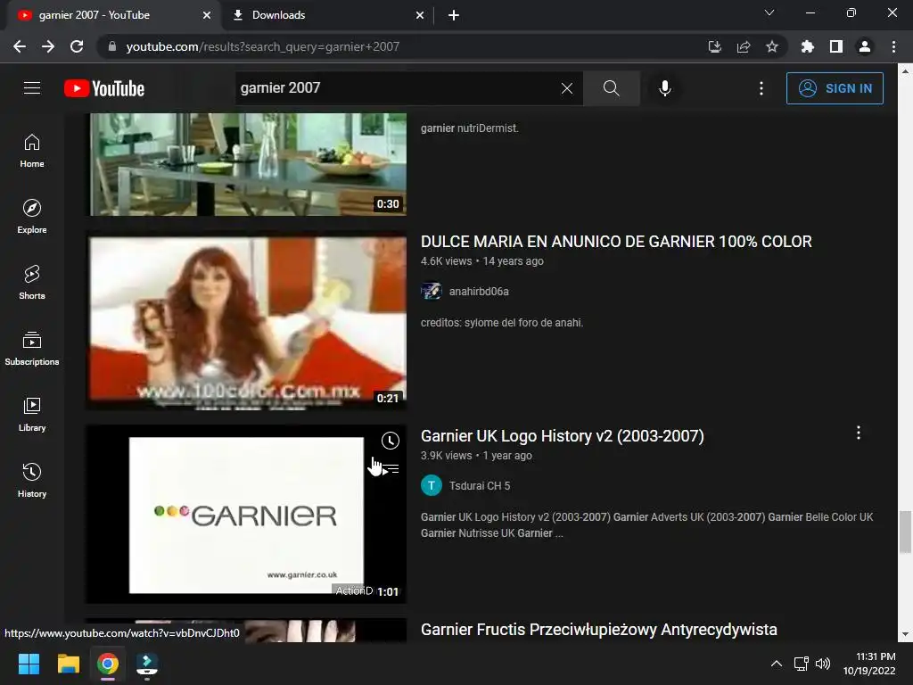Visit the Tsdurai CH 5 channel
913x685 pixels.
pos(479,486)
